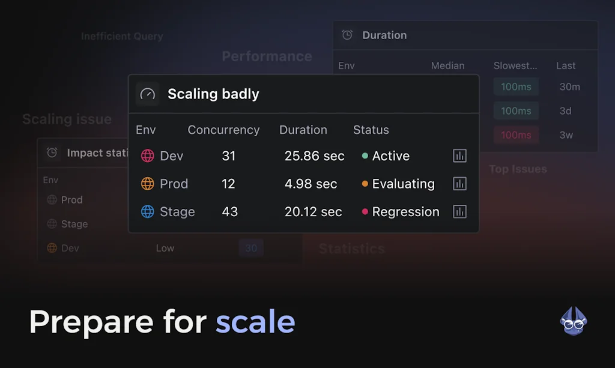Viewport: 615px width, 368px height.
Task: Toggle the green status dot next to Active
Action: [x=365, y=155]
